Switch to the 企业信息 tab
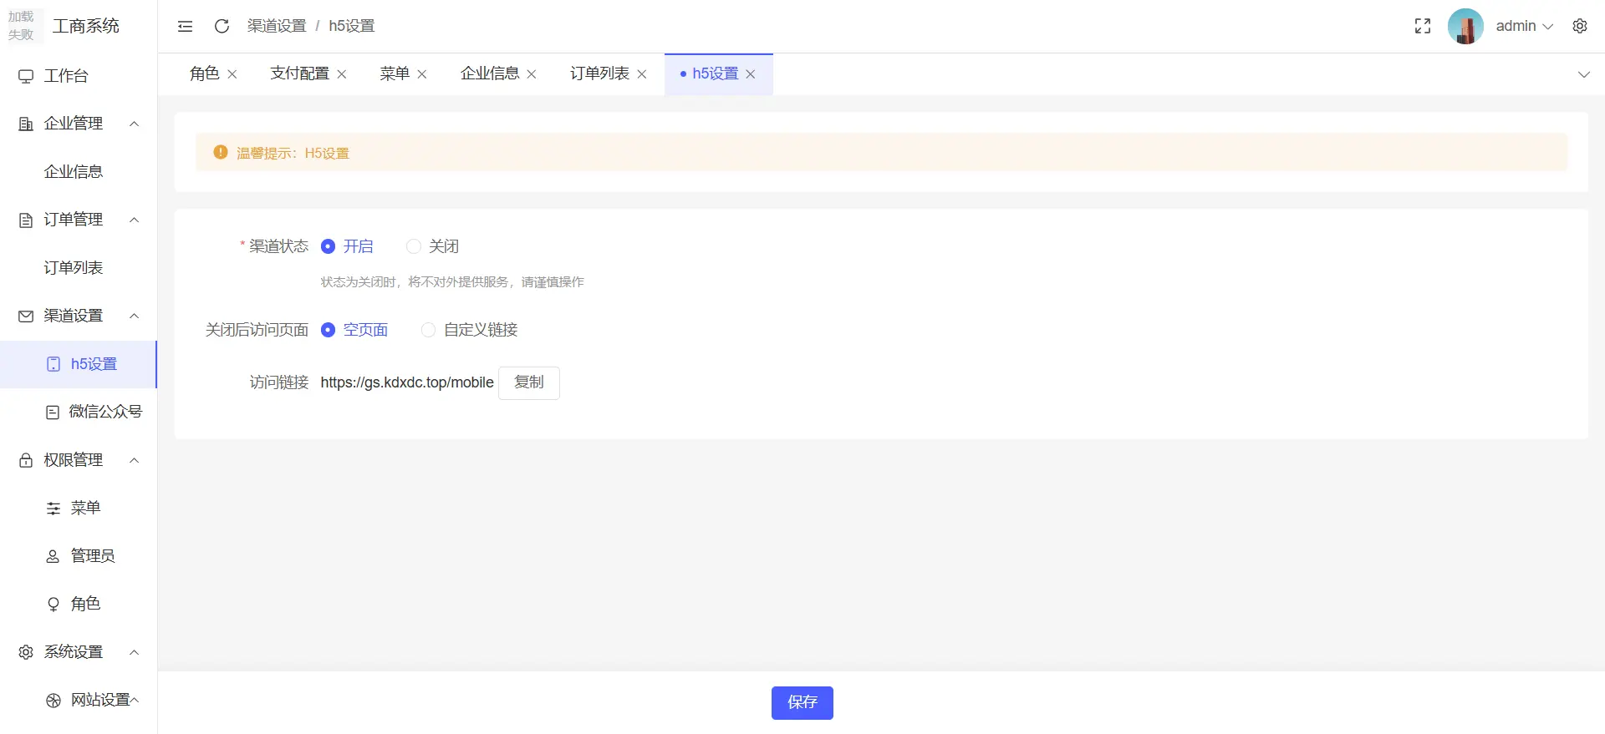Image resolution: width=1605 pixels, height=734 pixels. tap(490, 73)
